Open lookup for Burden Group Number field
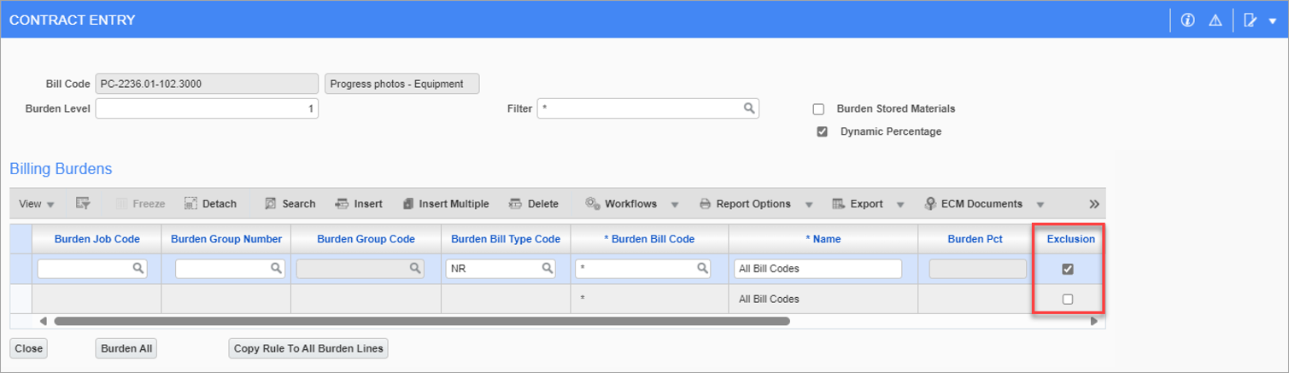Viewport: 1289px width, 373px height. 275,269
